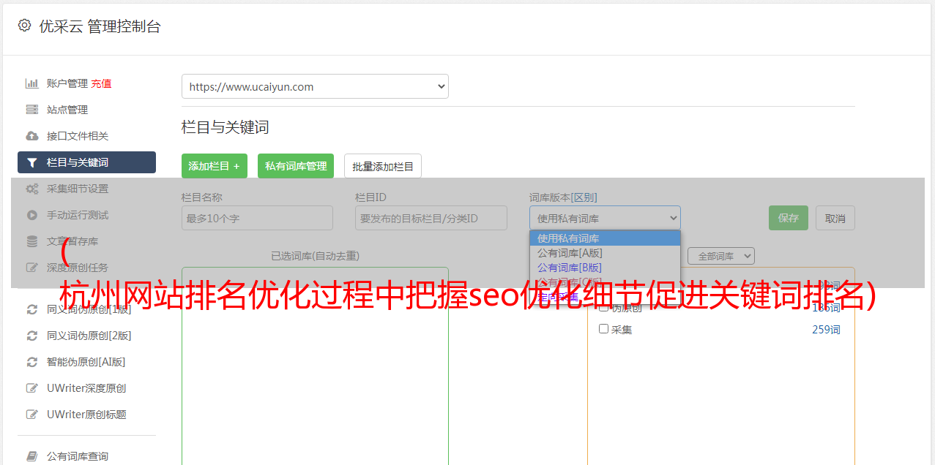Click the refresh icon for 智能伪原创[AI版]
Screen dimensions: 935x465
click(x=31, y=362)
